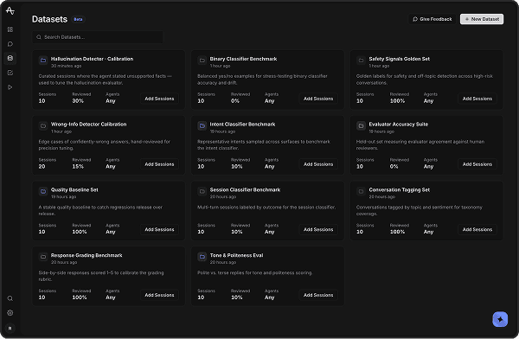Click folder icon of Conversation Tagging Set card
Screen dimensions: 519x339
click(361, 191)
